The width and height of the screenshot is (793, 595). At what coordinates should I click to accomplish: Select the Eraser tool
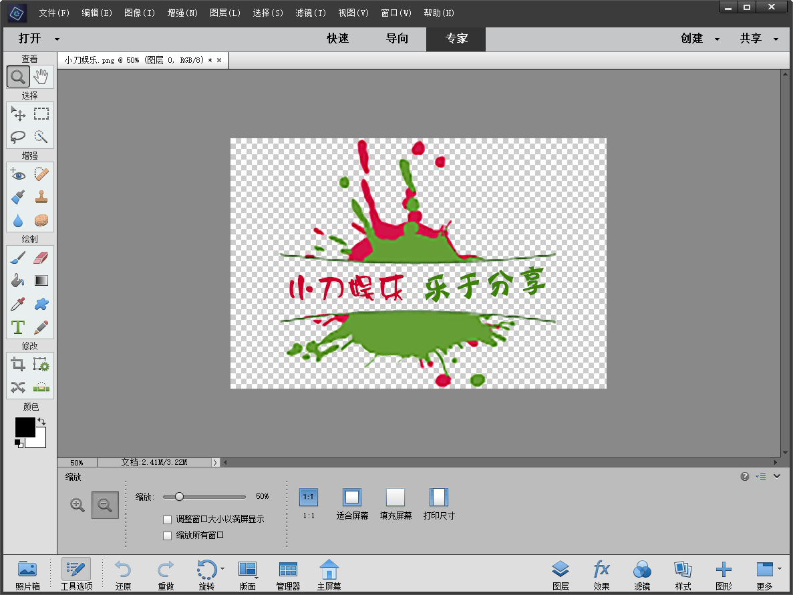click(41, 258)
